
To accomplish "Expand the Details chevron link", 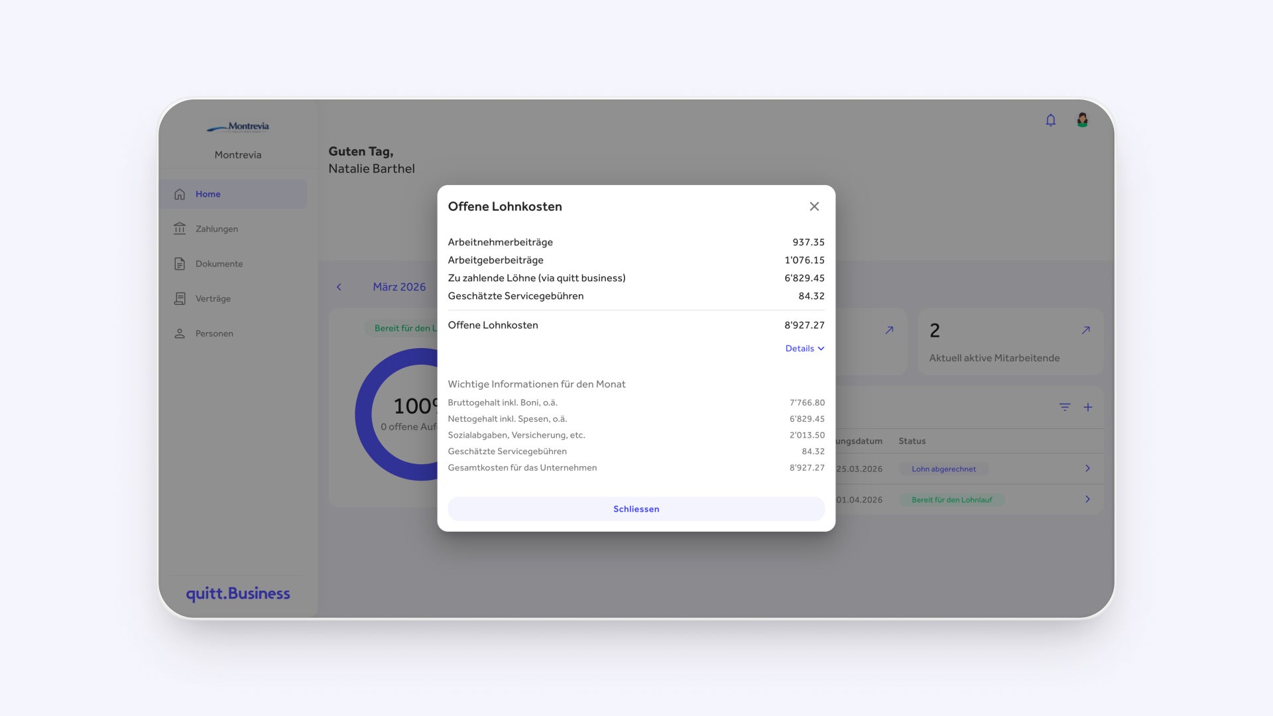I will tap(804, 349).
